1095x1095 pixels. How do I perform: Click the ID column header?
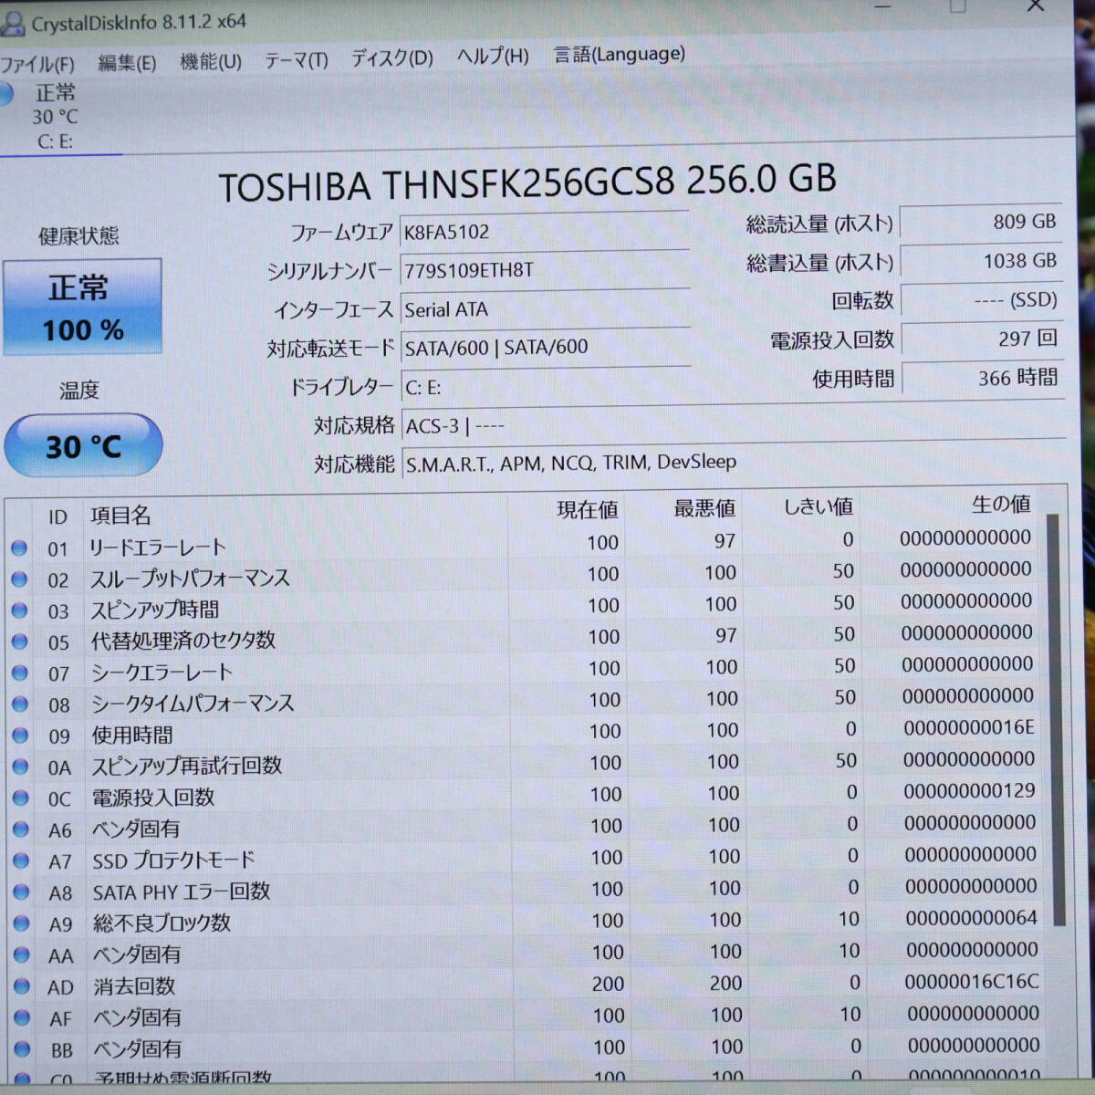[57, 516]
